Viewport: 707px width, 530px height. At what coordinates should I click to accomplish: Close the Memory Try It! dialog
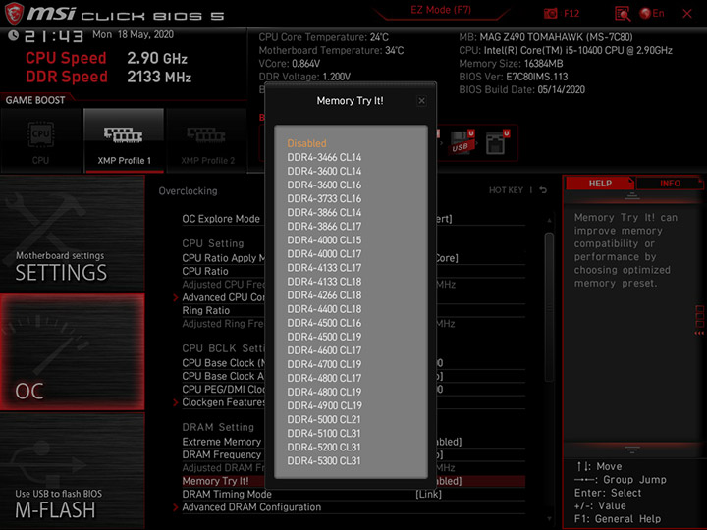(x=421, y=101)
